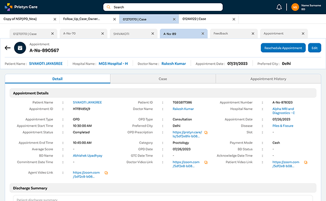This screenshot has height=201, width=326.
Task: Click the Discharge Summary section header
Action: click(x=163, y=188)
